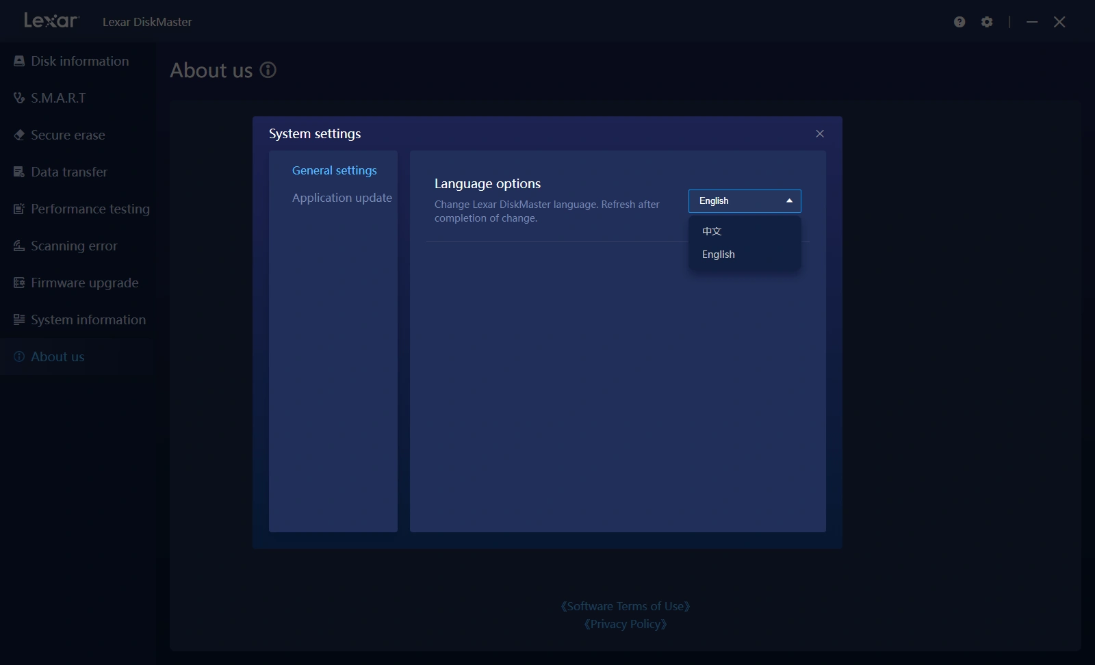Click the info icon beside About us heading
Image resolution: width=1095 pixels, height=665 pixels.
[268, 70]
